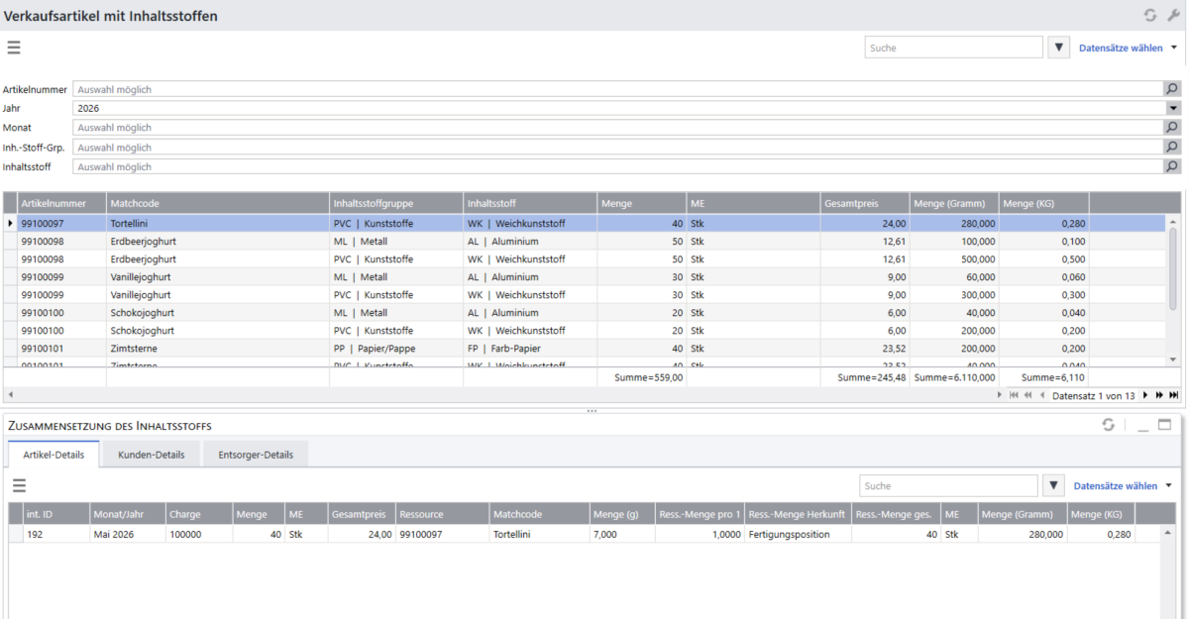The height and width of the screenshot is (619, 1189).
Task: Open Artikelnummer lookup magnifier
Action: (1173, 89)
